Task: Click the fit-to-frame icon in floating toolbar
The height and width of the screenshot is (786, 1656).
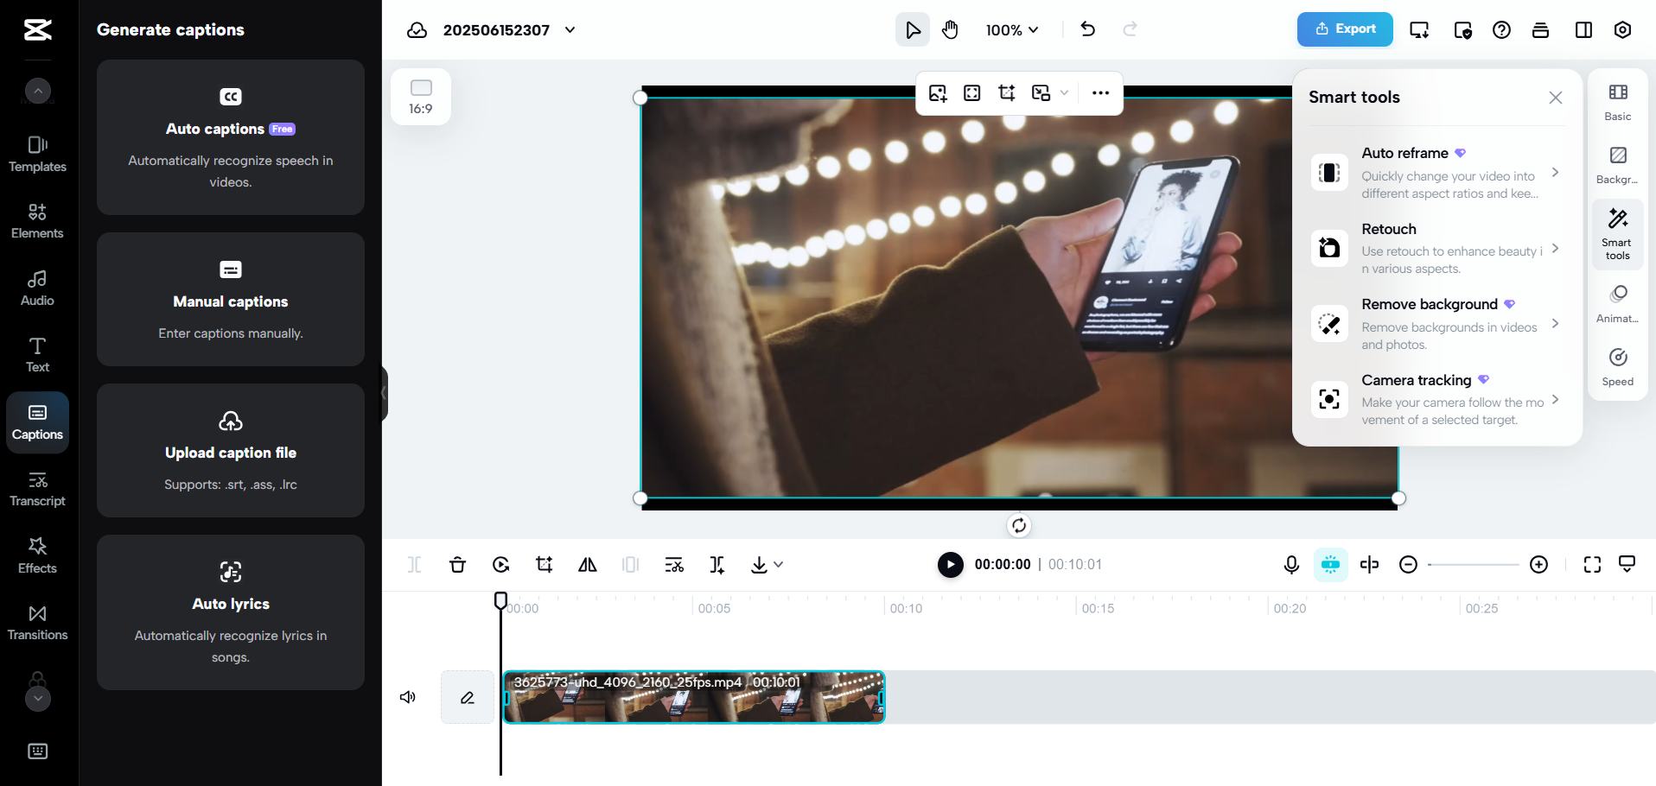Action: 972,93
